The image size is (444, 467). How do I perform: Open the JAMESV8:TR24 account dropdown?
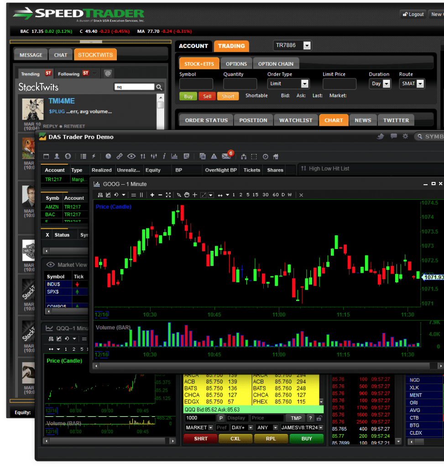click(x=321, y=428)
